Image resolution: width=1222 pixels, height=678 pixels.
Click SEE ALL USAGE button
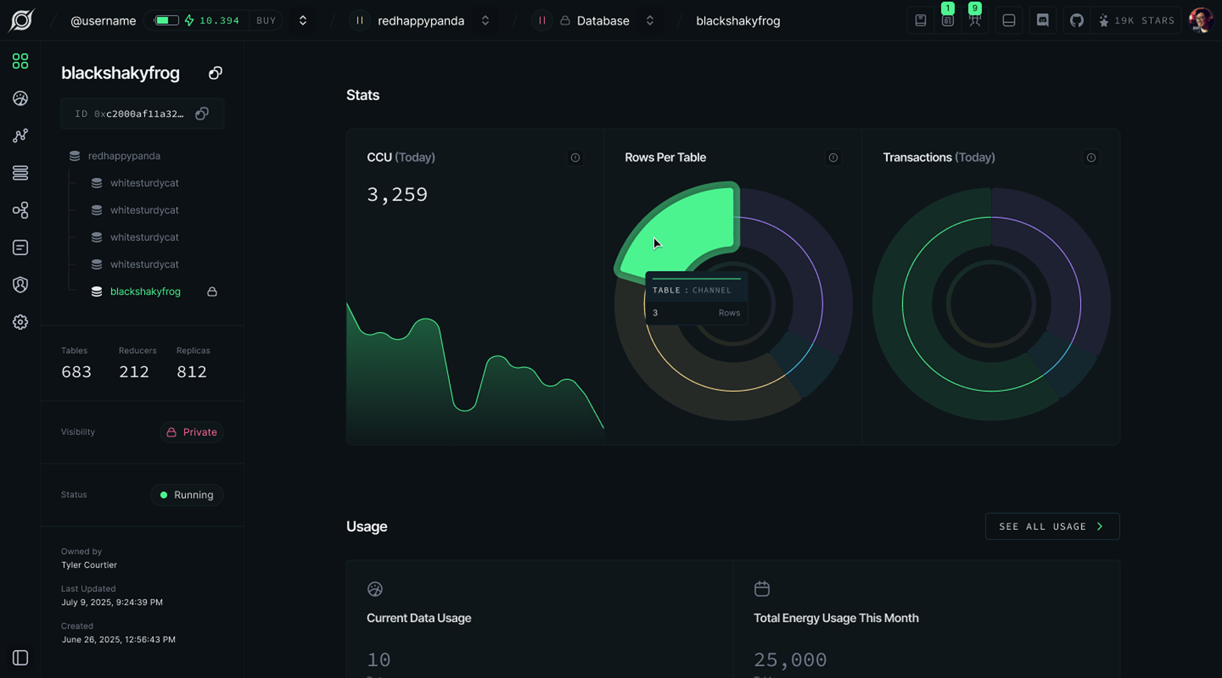pos(1052,526)
